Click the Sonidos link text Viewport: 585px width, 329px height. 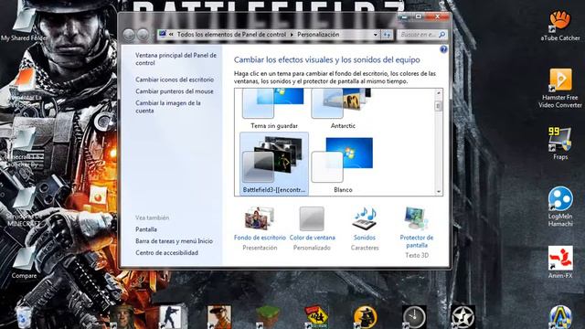click(365, 238)
